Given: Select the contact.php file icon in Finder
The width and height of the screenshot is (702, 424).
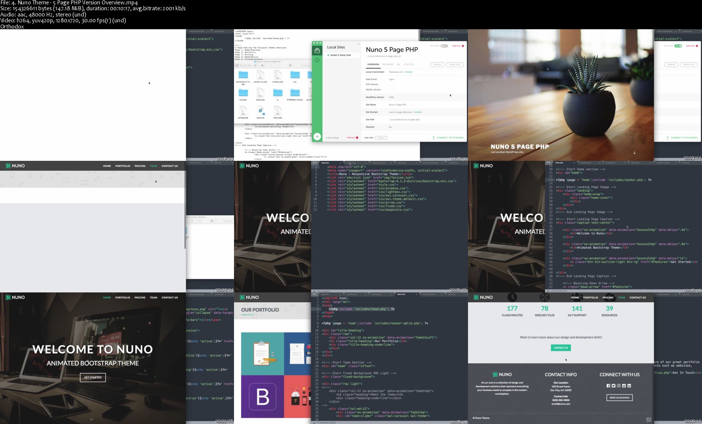Looking at the screenshot, I should point(278,75).
